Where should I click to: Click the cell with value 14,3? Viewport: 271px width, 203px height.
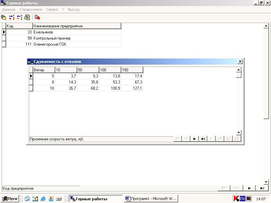tap(66, 82)
